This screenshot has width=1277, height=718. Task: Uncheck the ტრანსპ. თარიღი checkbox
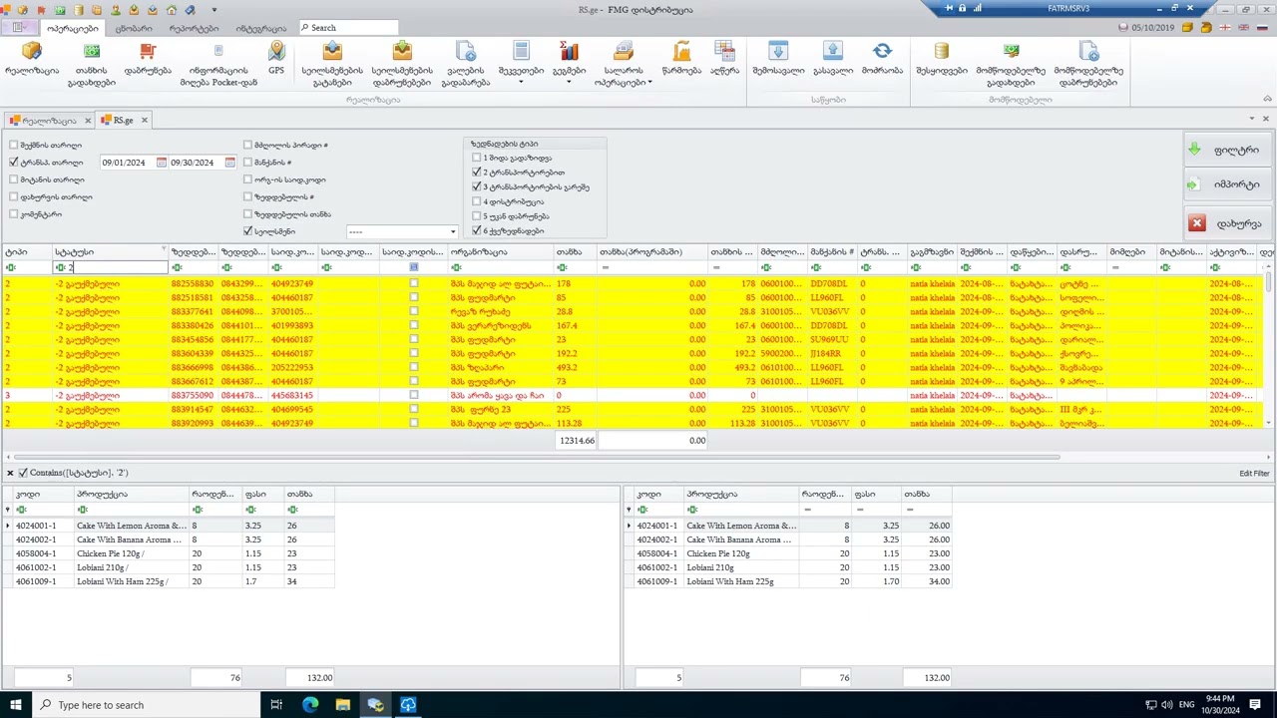tap(14, 163)
